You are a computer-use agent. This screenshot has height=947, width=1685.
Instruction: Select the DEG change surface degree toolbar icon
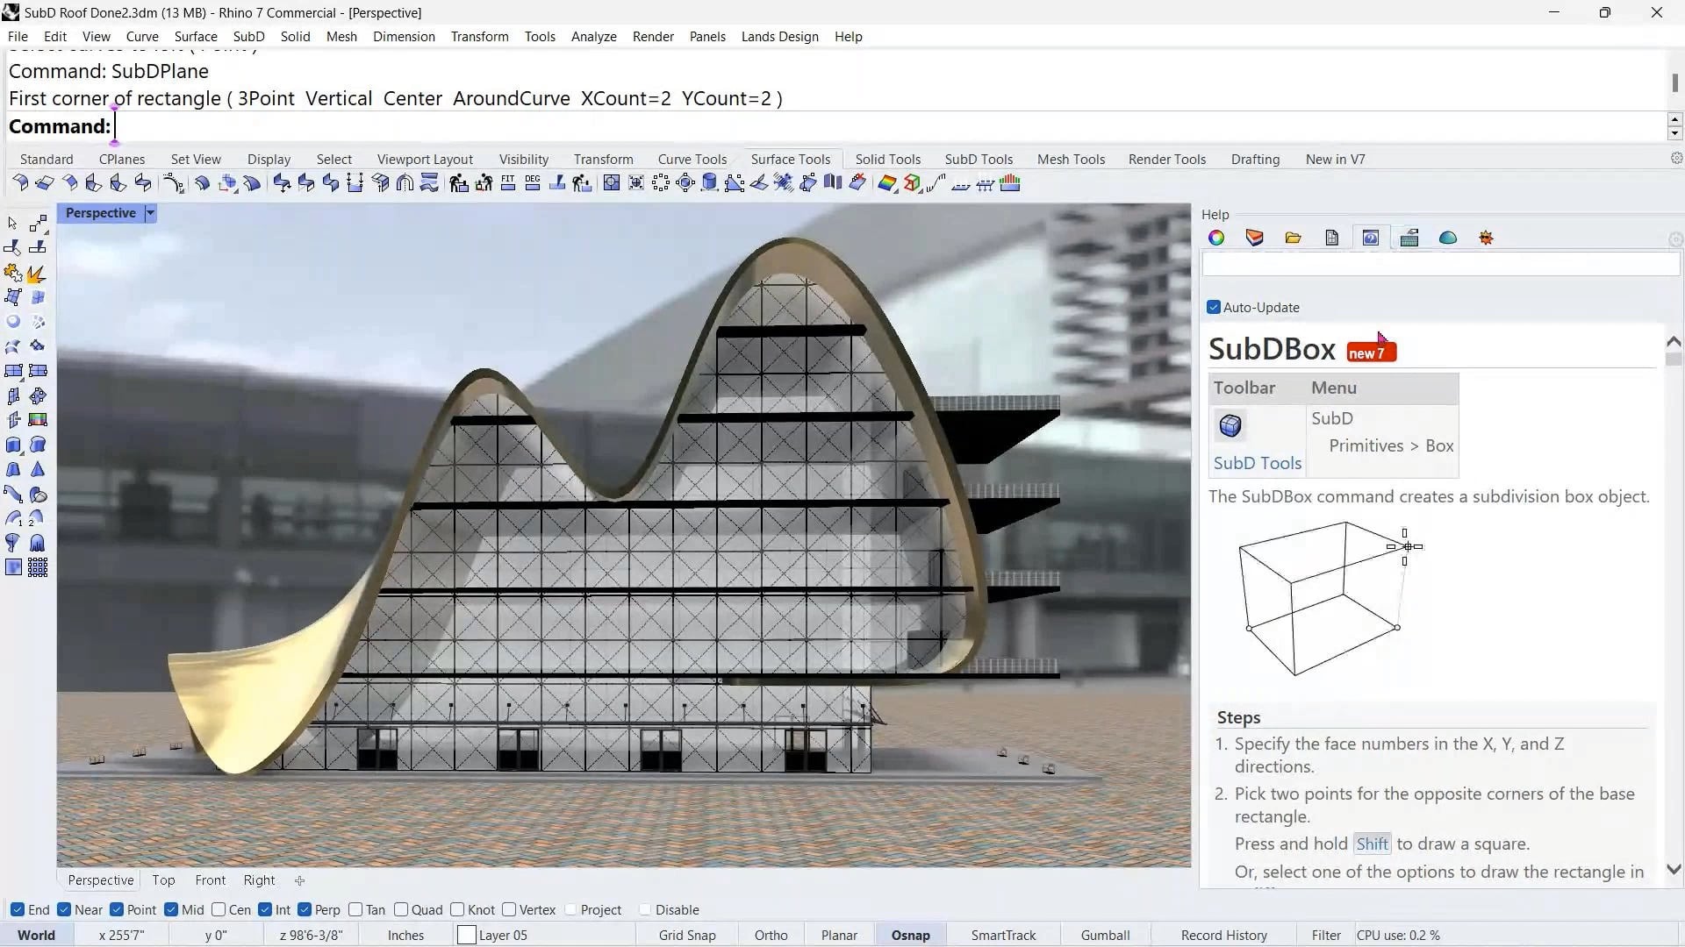coord(533,182)
